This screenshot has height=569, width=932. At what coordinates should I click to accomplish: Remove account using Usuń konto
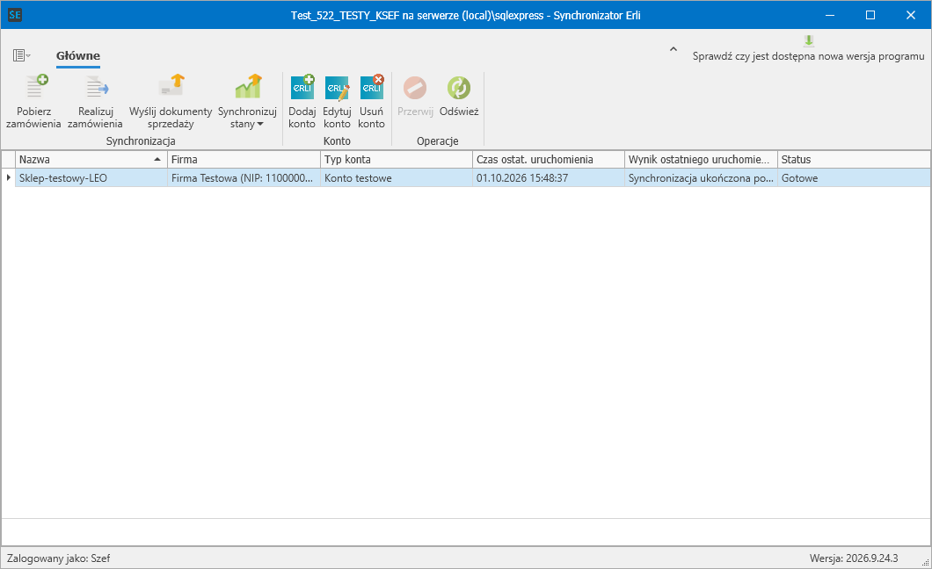tap(372, 102)
